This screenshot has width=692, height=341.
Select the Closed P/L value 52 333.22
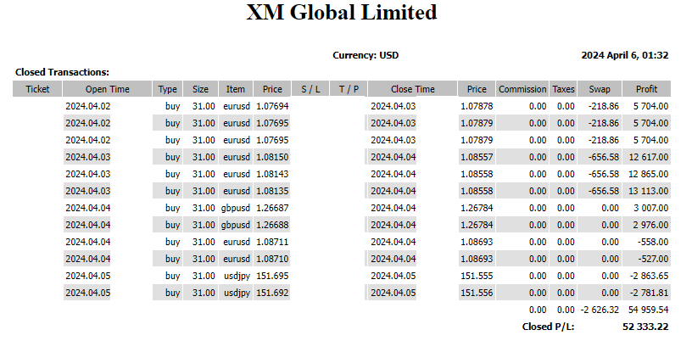pos(645,326)
